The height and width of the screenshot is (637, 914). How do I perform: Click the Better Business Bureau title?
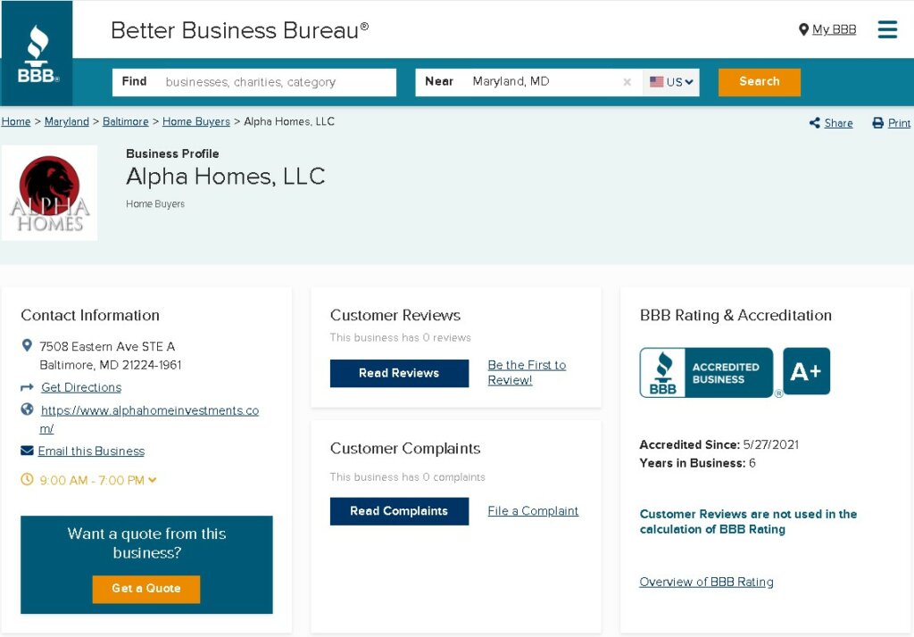(239, 29)
